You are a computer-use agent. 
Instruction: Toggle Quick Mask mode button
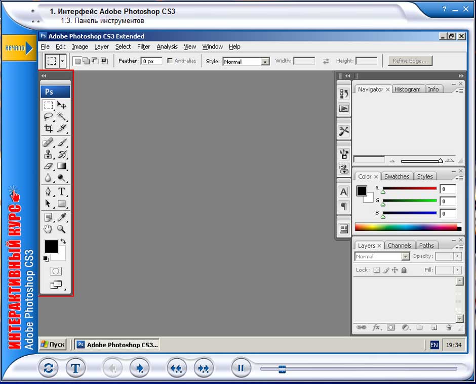[x=55, y=271]
